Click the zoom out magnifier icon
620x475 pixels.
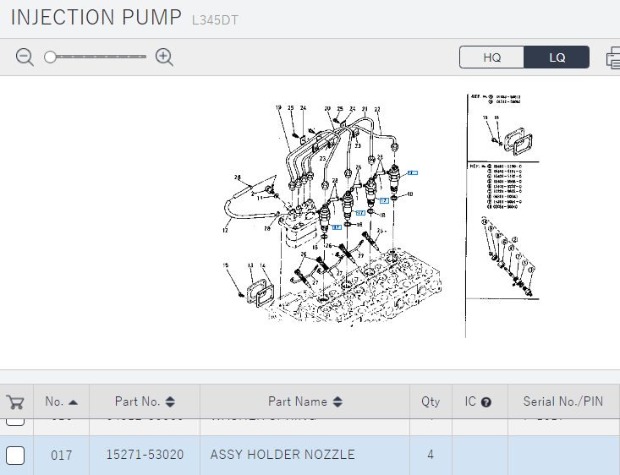(x=25, y=57)
